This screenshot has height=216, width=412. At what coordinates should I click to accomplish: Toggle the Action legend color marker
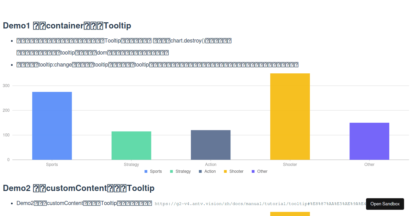click(200, 171)
